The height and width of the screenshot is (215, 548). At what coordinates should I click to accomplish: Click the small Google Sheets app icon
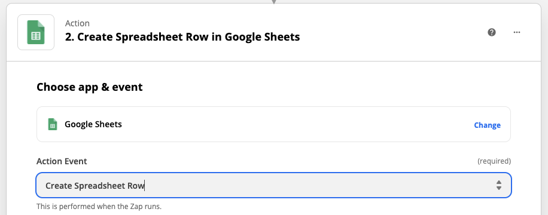click(x=53, y=124)
